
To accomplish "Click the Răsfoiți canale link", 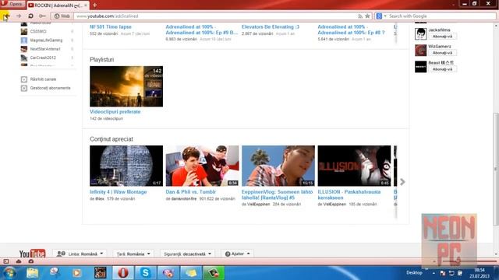I will tap(43, 79).
